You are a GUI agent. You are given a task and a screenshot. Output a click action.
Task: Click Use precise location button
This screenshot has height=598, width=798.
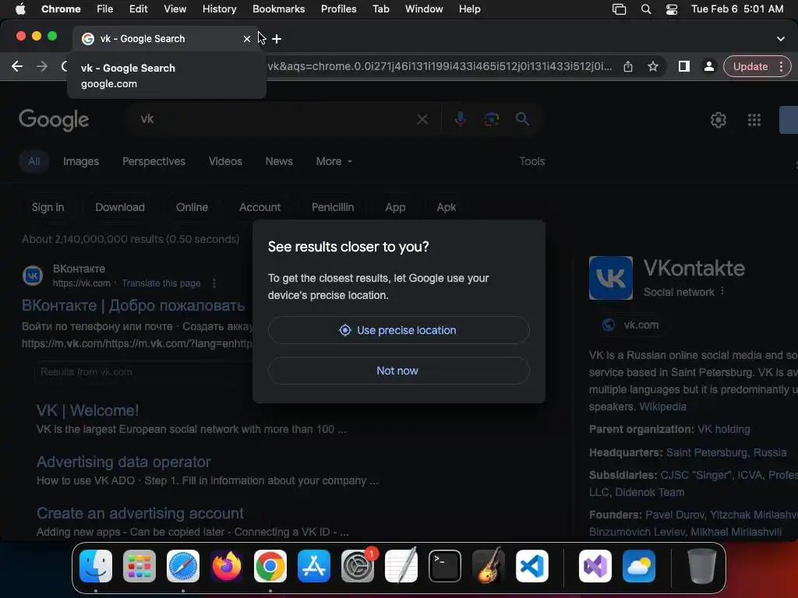click(x=398, y=330)
